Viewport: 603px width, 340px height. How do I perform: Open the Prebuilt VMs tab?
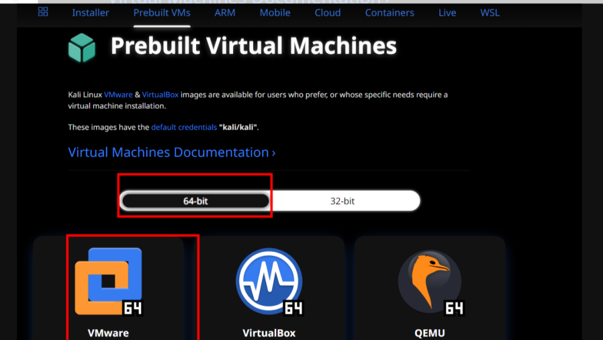tap(162, 13)
